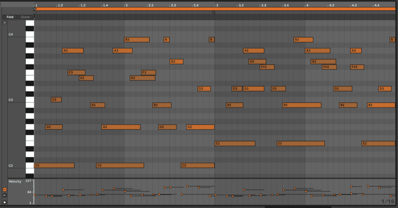This screenshot has height=208, width=398.
Task: Click ruler position 3.2
Action: [x=241, y=5]
